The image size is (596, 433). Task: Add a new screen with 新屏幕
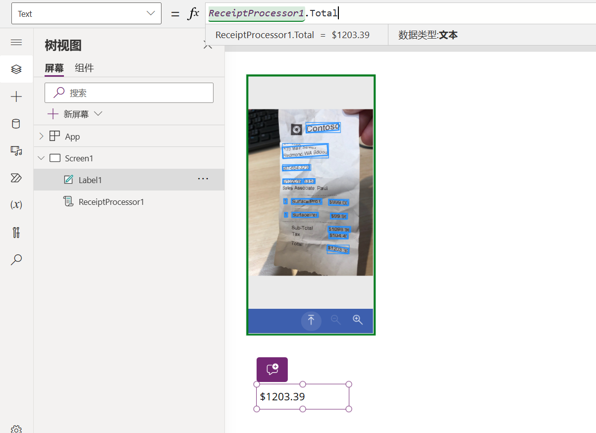coord(68,114)
